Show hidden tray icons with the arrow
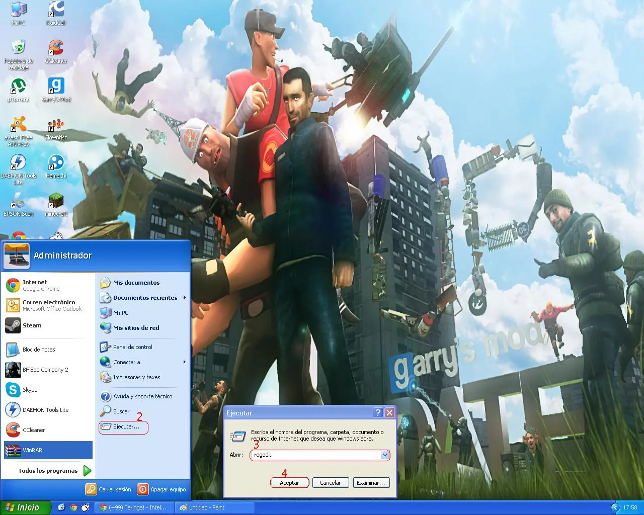This screenshot has height=515, width=644. [x=614, y=507]
